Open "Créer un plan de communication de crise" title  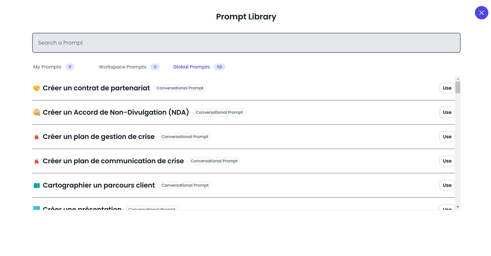(x=113, y=161)
